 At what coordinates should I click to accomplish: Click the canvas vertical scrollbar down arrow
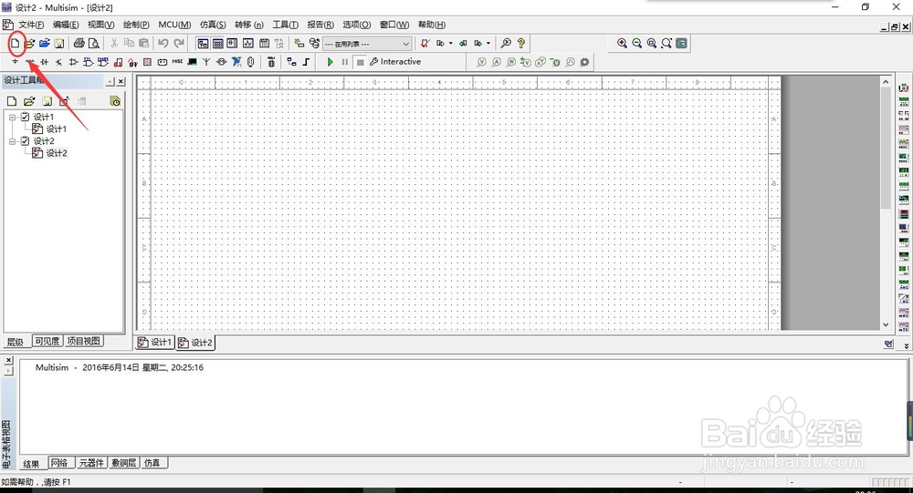point(886,325)
